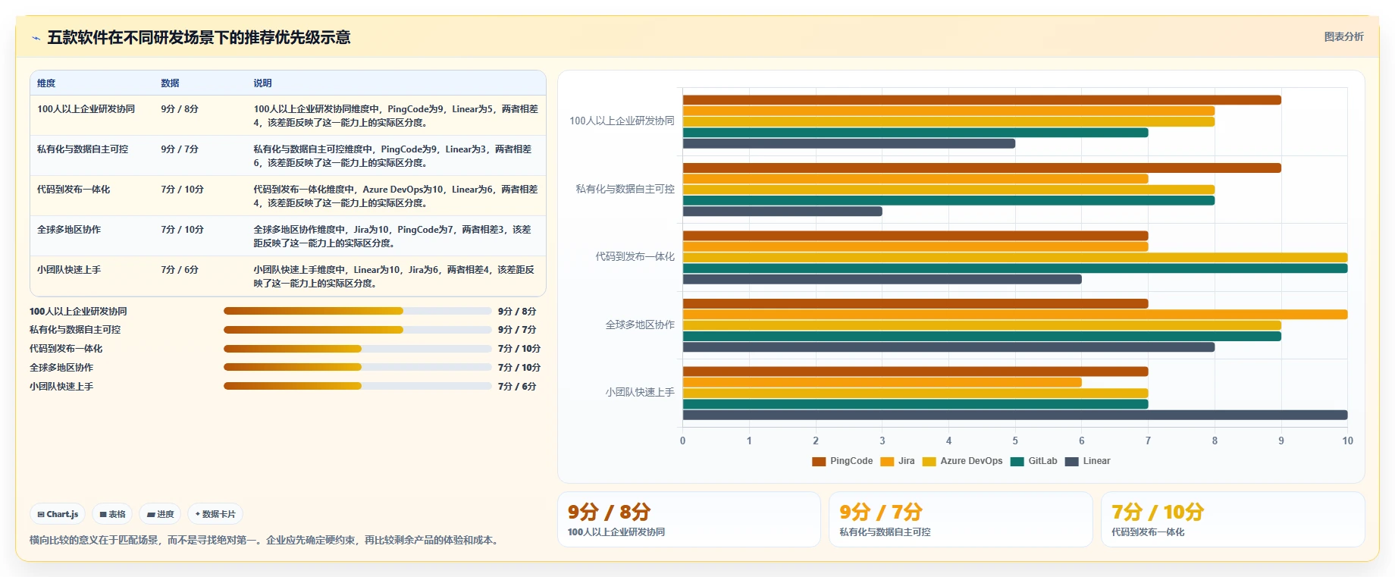
Task: Click the chart axis label 代码到发布一体化
Action: tap(635, 257)
